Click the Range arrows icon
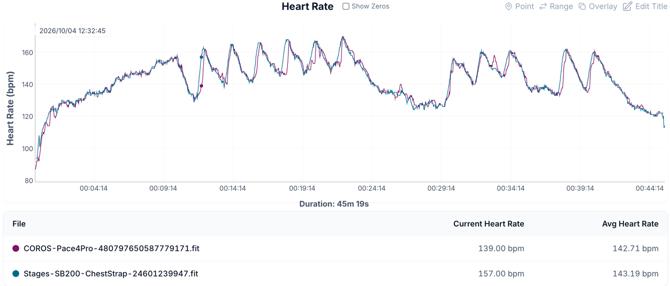This screenshot has height=286, width=670. (x=543, y=7)
